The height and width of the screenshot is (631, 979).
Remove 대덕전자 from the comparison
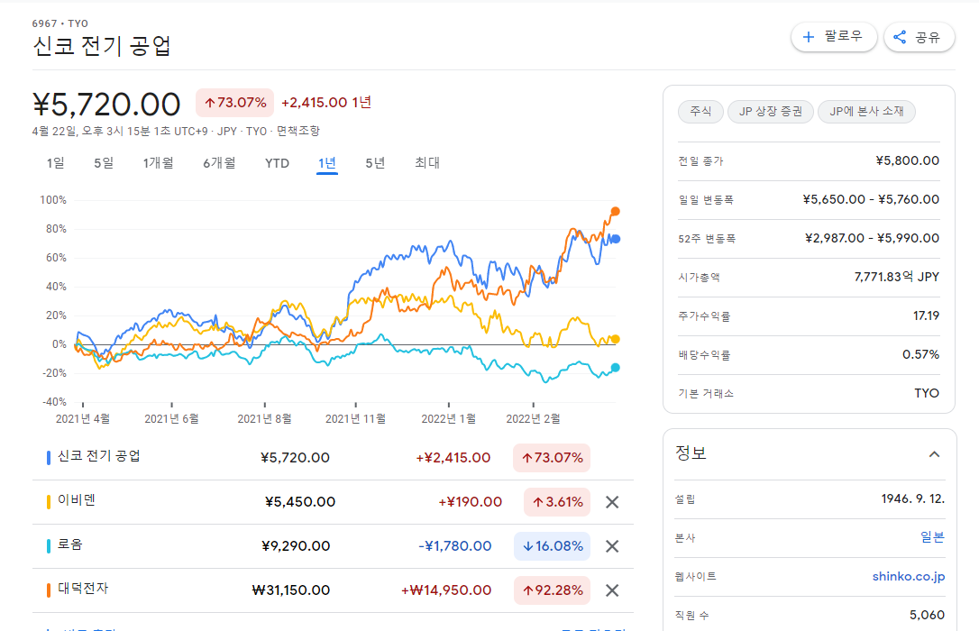[612, 590]
